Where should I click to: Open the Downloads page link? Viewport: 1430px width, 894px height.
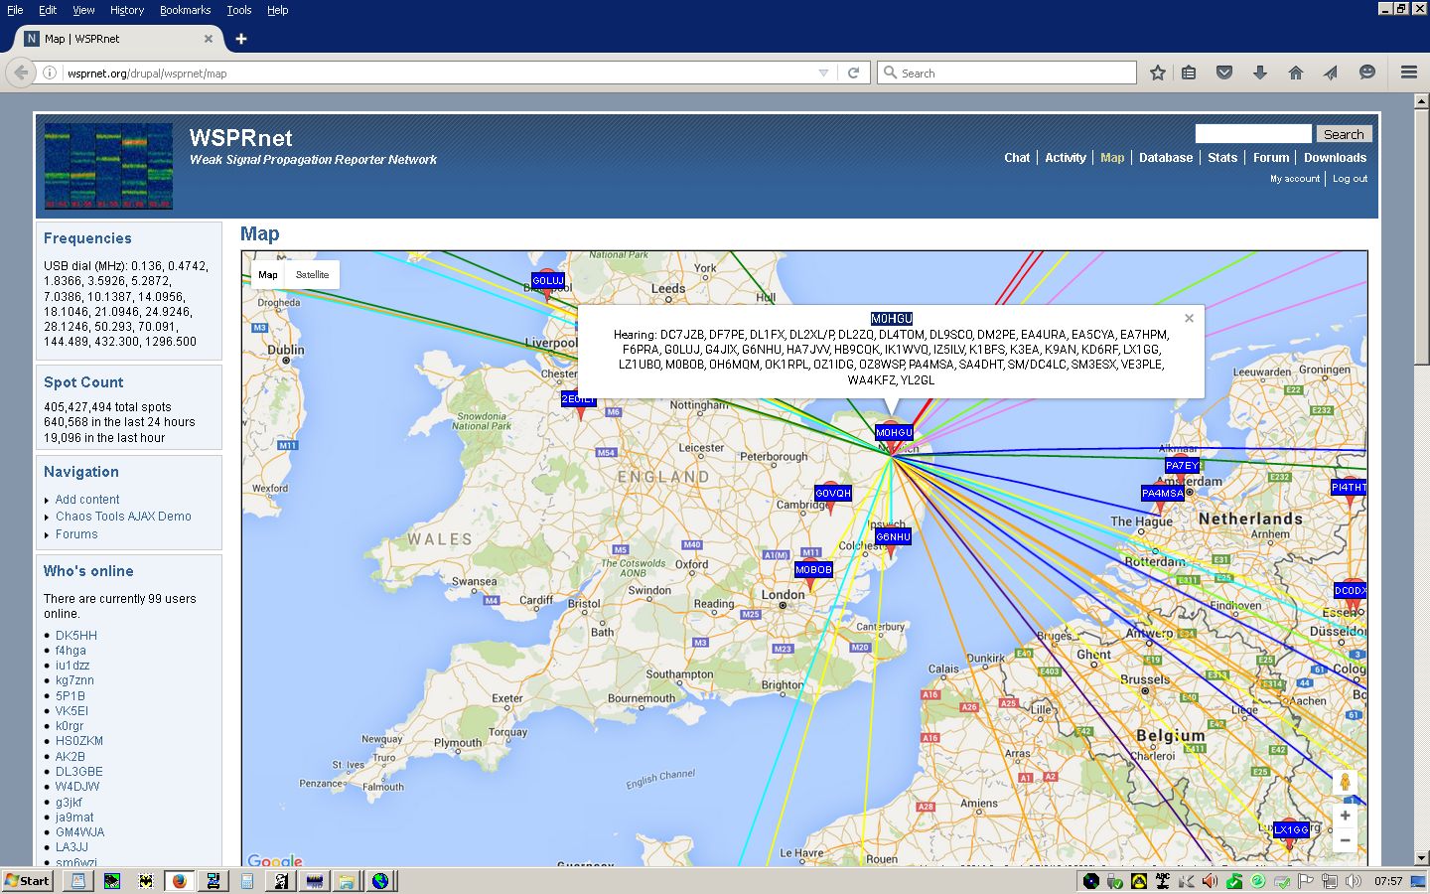pyautogui.click(x=1335, y=158)
